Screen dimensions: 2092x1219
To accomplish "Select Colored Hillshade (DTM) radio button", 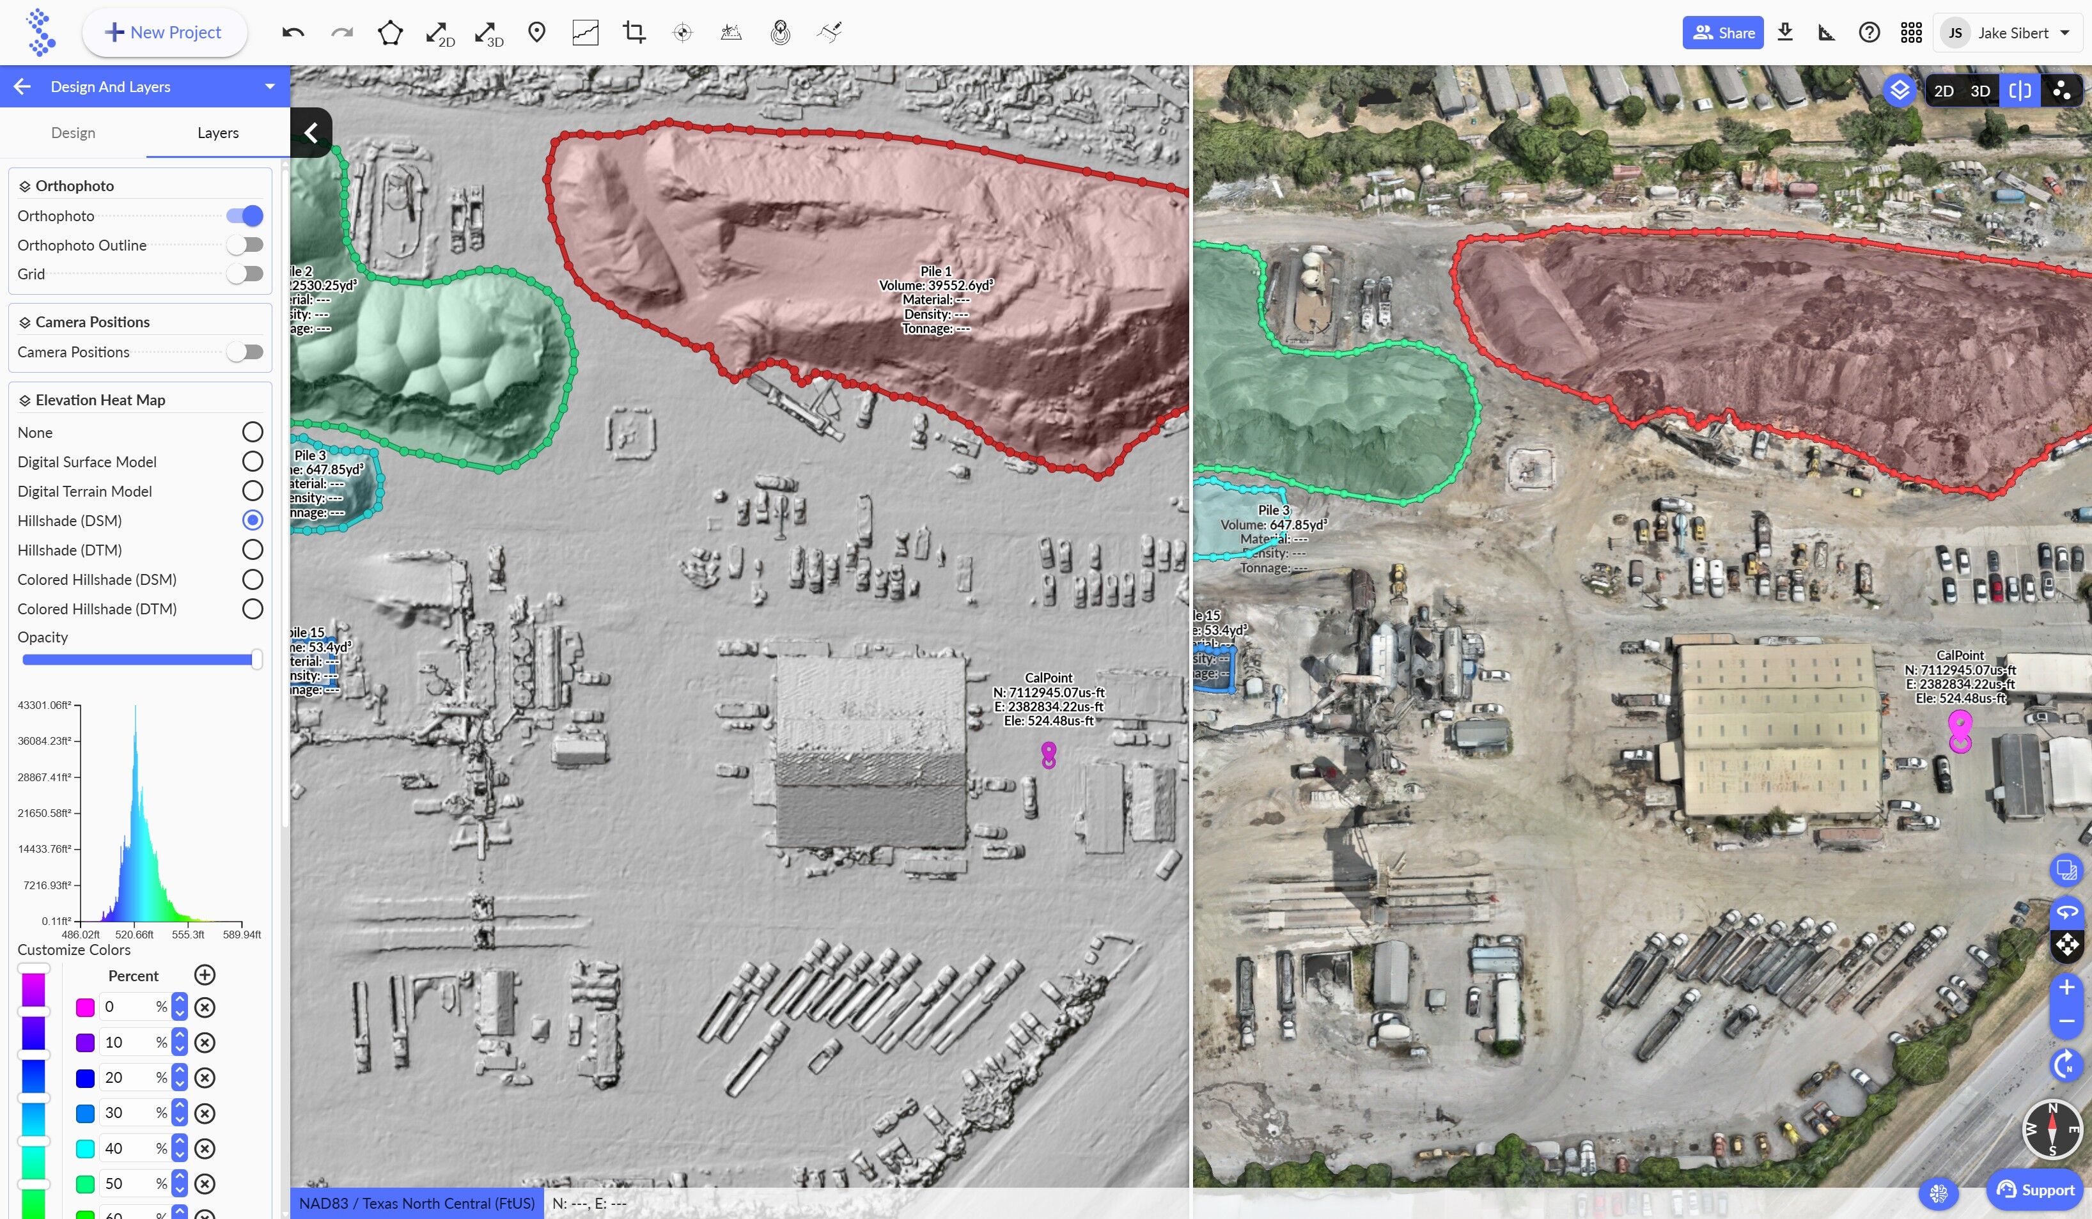I will (x=253, y=609).
